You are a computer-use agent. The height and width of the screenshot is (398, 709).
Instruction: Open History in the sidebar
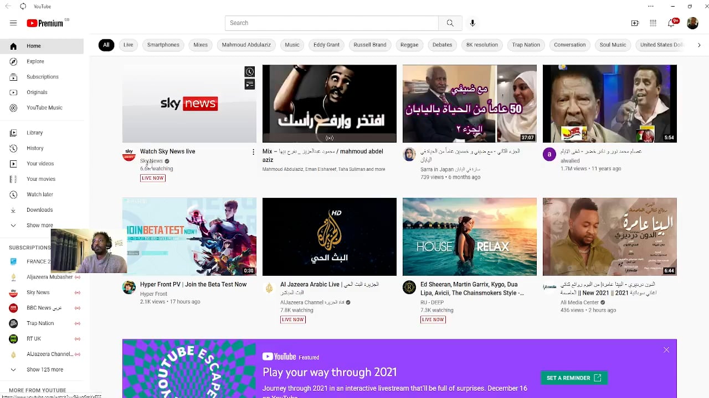click(x=35, y=148)
